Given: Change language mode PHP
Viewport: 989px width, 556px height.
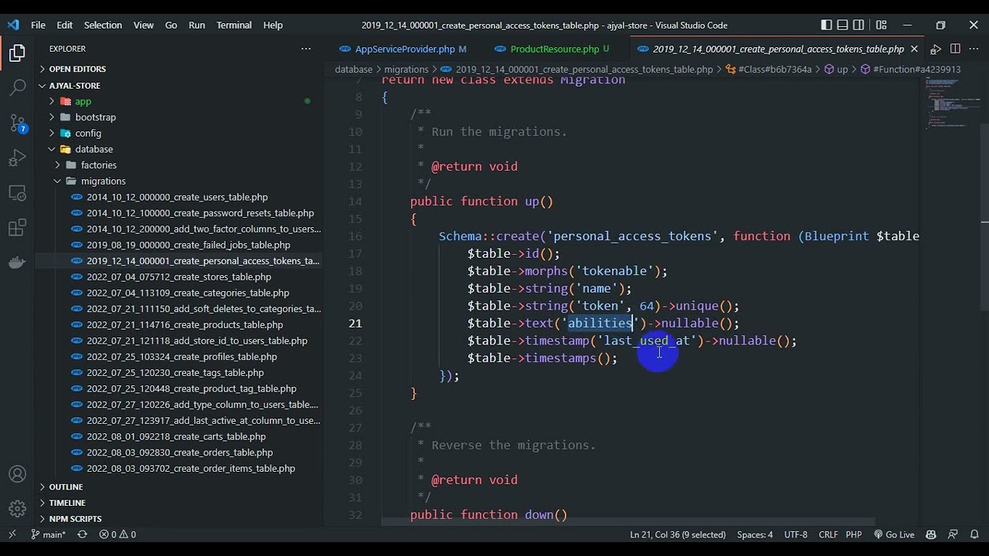Looking at the screenshot, I should [854, 534].
